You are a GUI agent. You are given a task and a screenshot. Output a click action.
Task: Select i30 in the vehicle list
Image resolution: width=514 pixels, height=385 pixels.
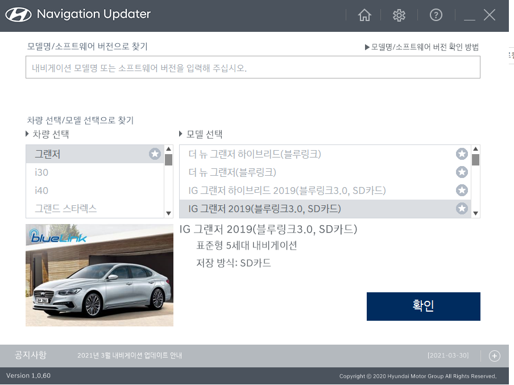pos(95,172)
